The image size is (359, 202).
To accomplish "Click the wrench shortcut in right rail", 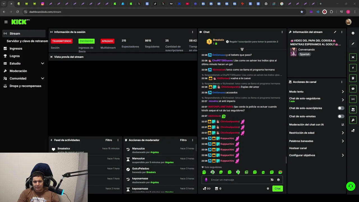I will tap(353, 120).
